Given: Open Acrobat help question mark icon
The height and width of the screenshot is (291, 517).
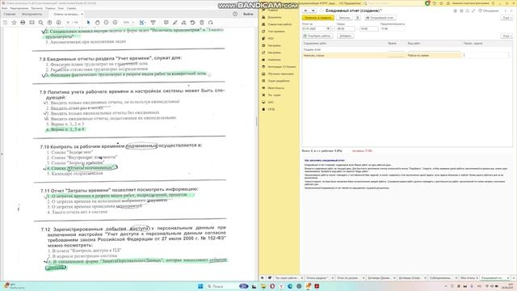Looking at the screenshot, I should 235,15.
